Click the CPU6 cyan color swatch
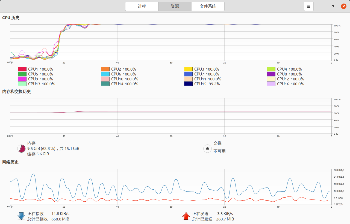Viewport: 350px width, 224px height. click(x=105, y=74)
